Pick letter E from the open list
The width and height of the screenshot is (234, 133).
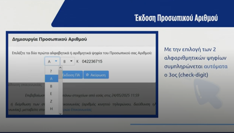point(51,94)
